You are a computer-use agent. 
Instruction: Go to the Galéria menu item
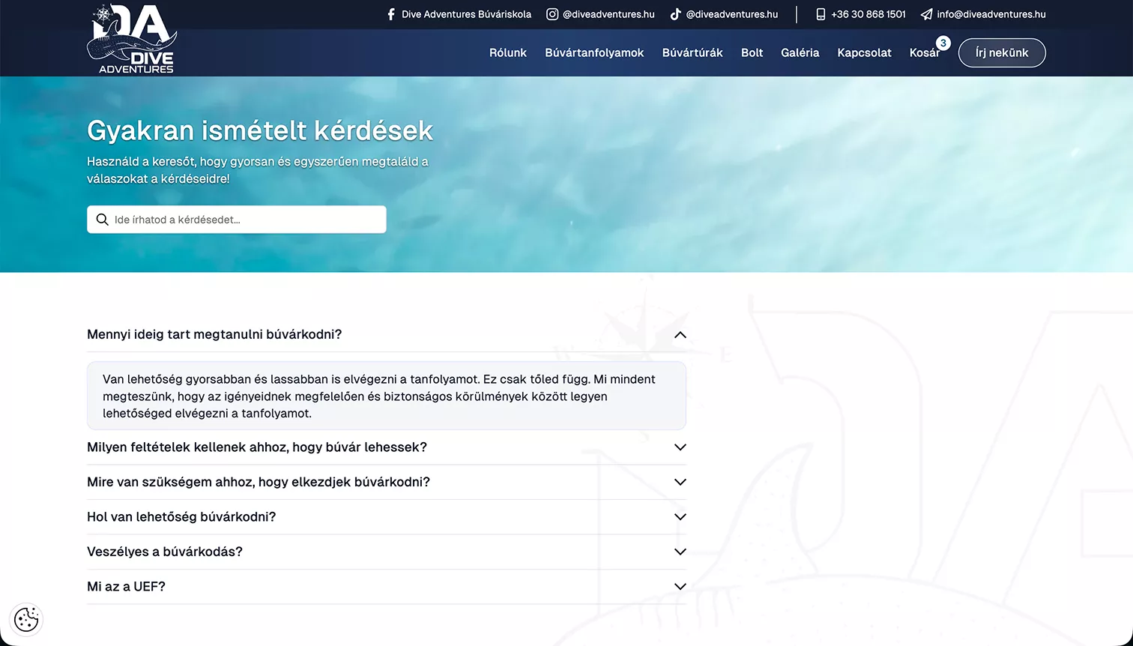(800, 52)
